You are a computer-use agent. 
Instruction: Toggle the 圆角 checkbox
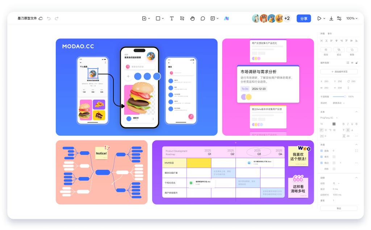[322, 151]
